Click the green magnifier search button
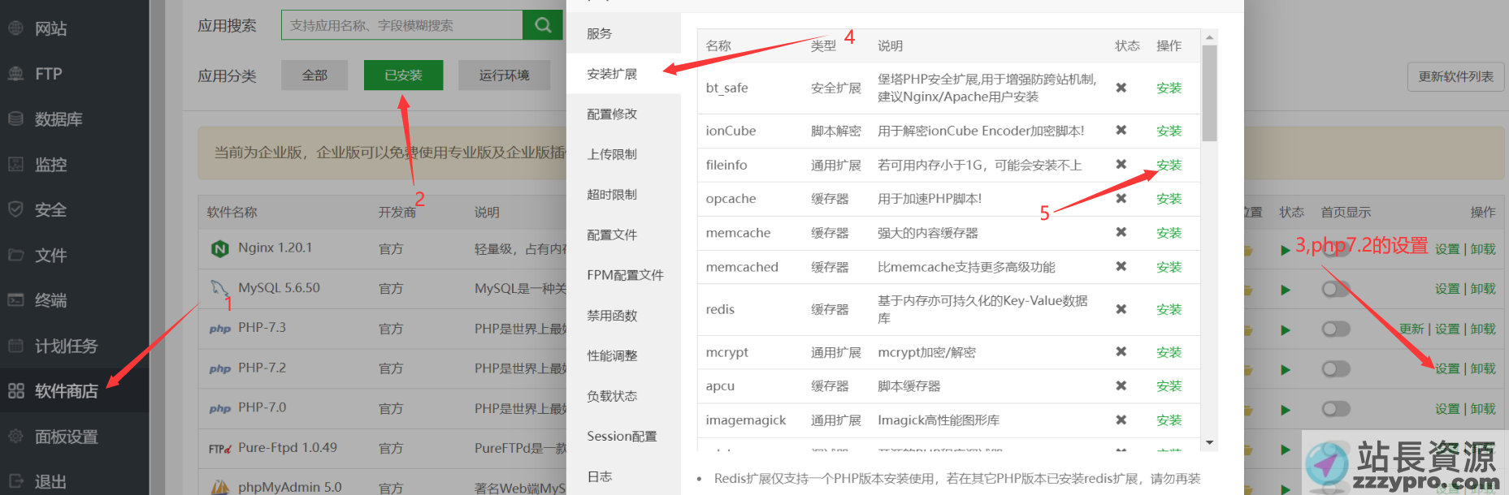 543,25
